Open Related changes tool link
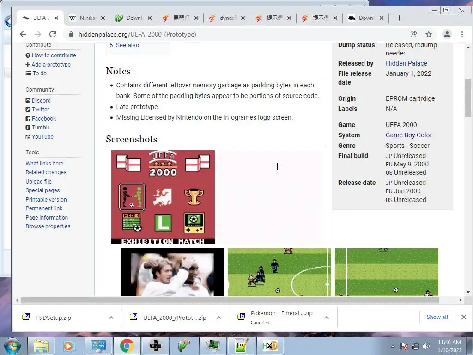This screenshot has height=355, width=473. (46, 172)
